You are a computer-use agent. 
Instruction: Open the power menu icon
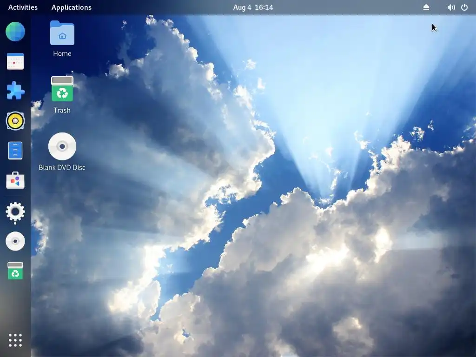point(464,7)
